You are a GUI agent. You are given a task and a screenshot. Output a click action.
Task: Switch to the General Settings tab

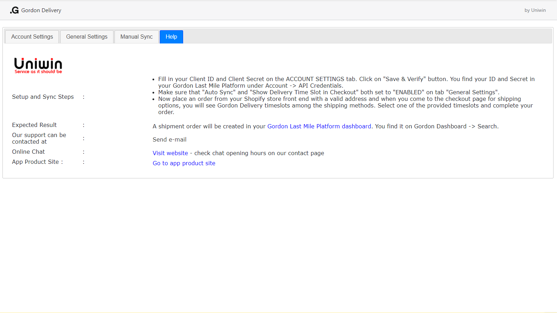tap(87, 37)
